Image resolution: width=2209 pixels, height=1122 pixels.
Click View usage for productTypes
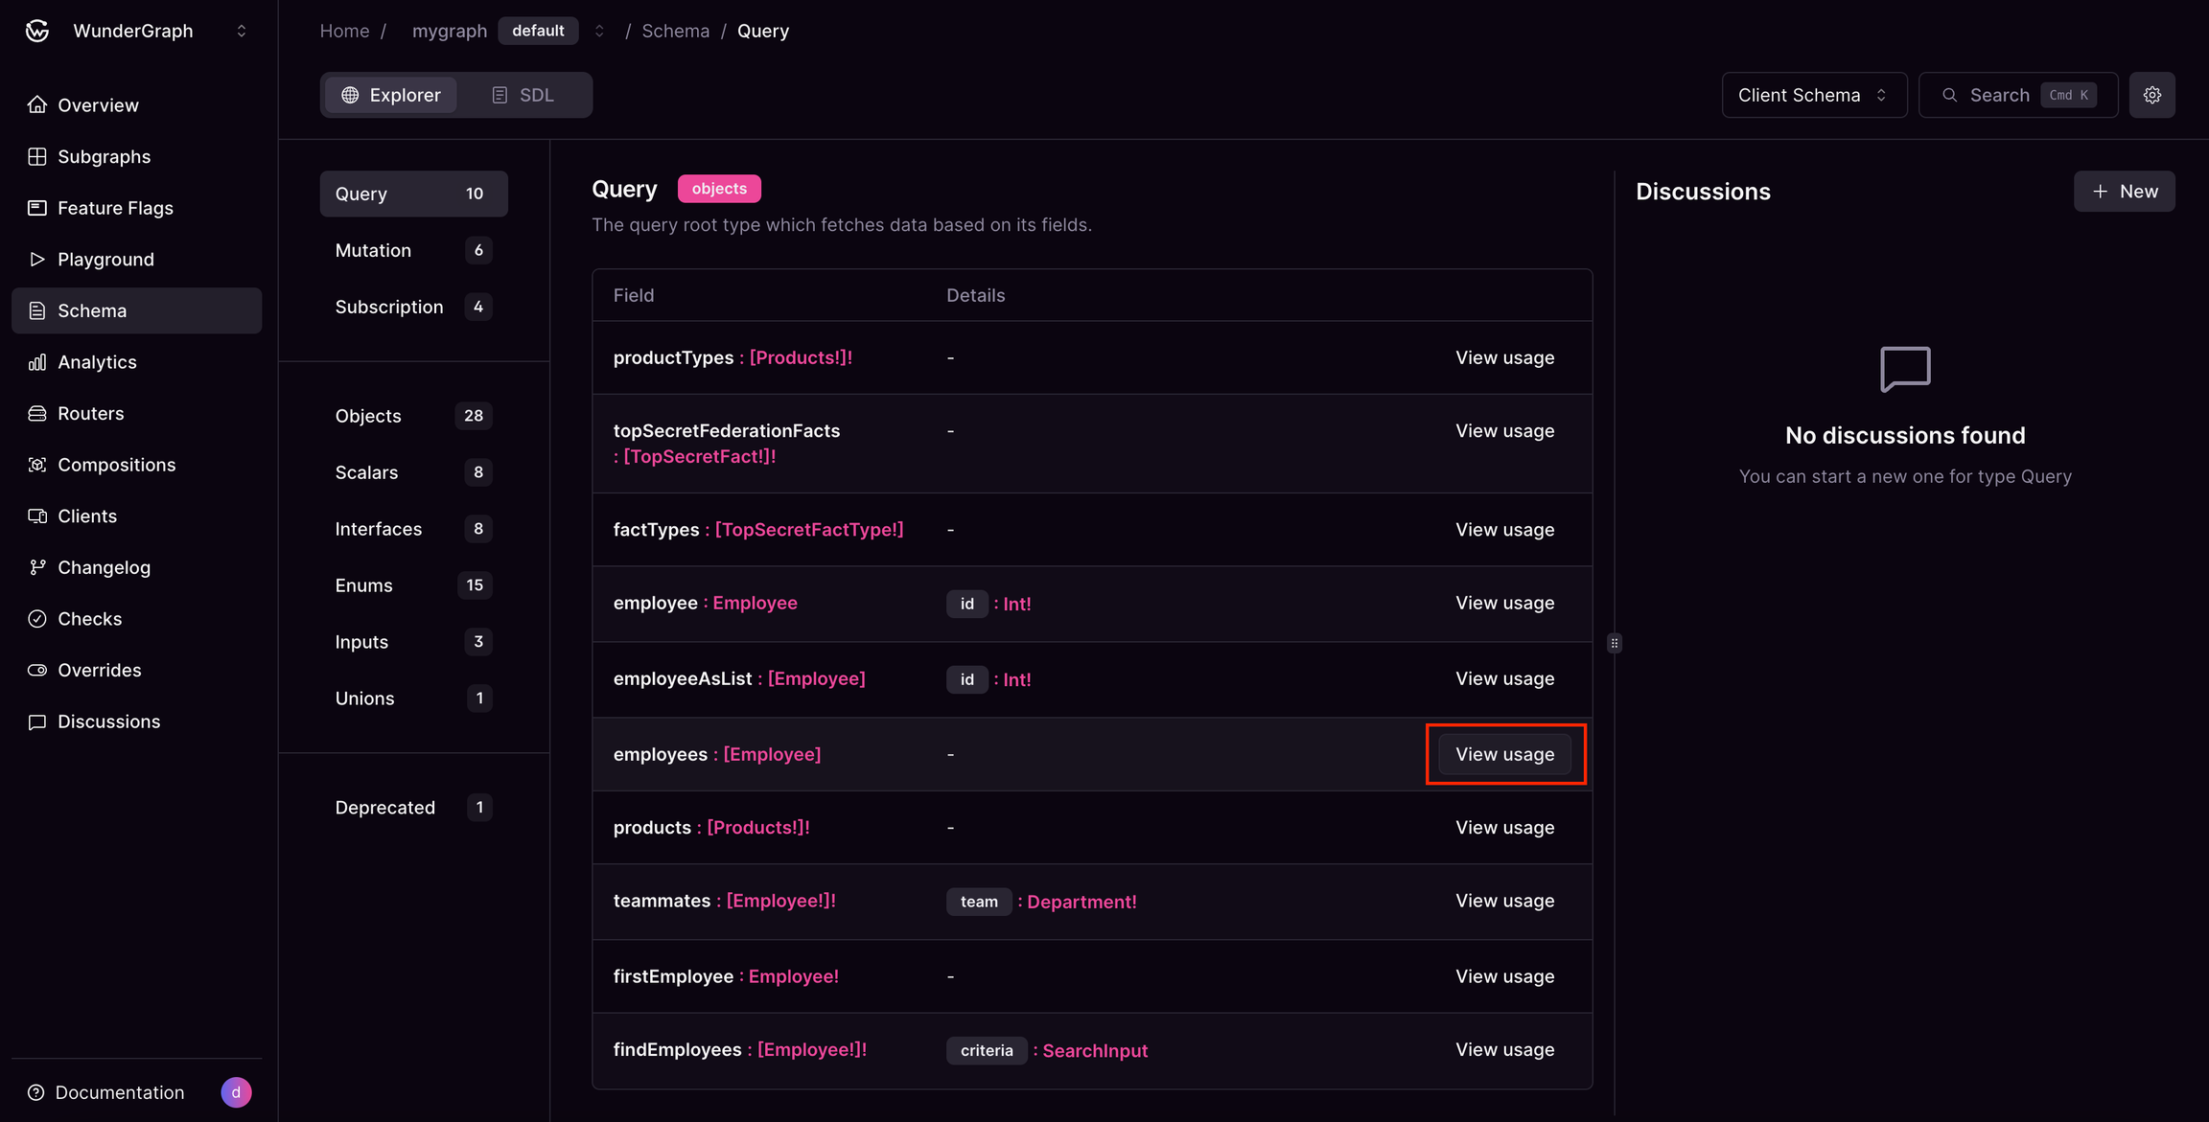1504,357
